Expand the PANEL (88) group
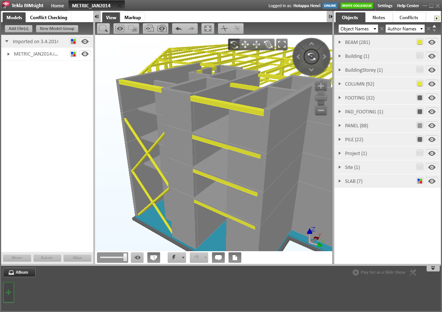 click(x=340, y=125)
